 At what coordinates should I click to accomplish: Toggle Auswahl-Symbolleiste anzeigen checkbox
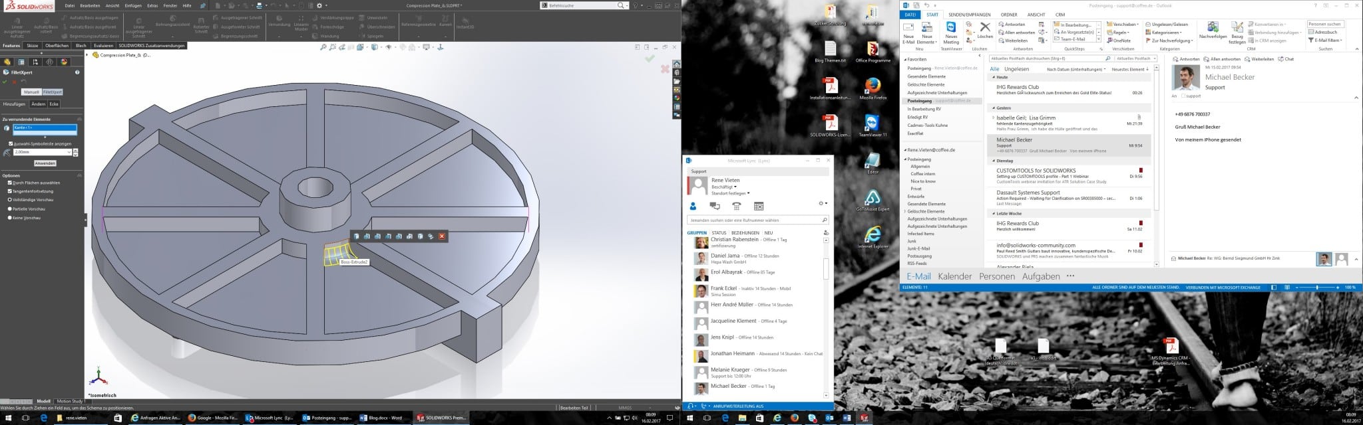(x=11, y=143)
